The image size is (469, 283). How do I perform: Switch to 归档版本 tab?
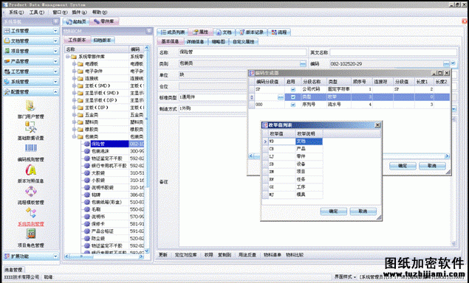(x=103, y=41)
